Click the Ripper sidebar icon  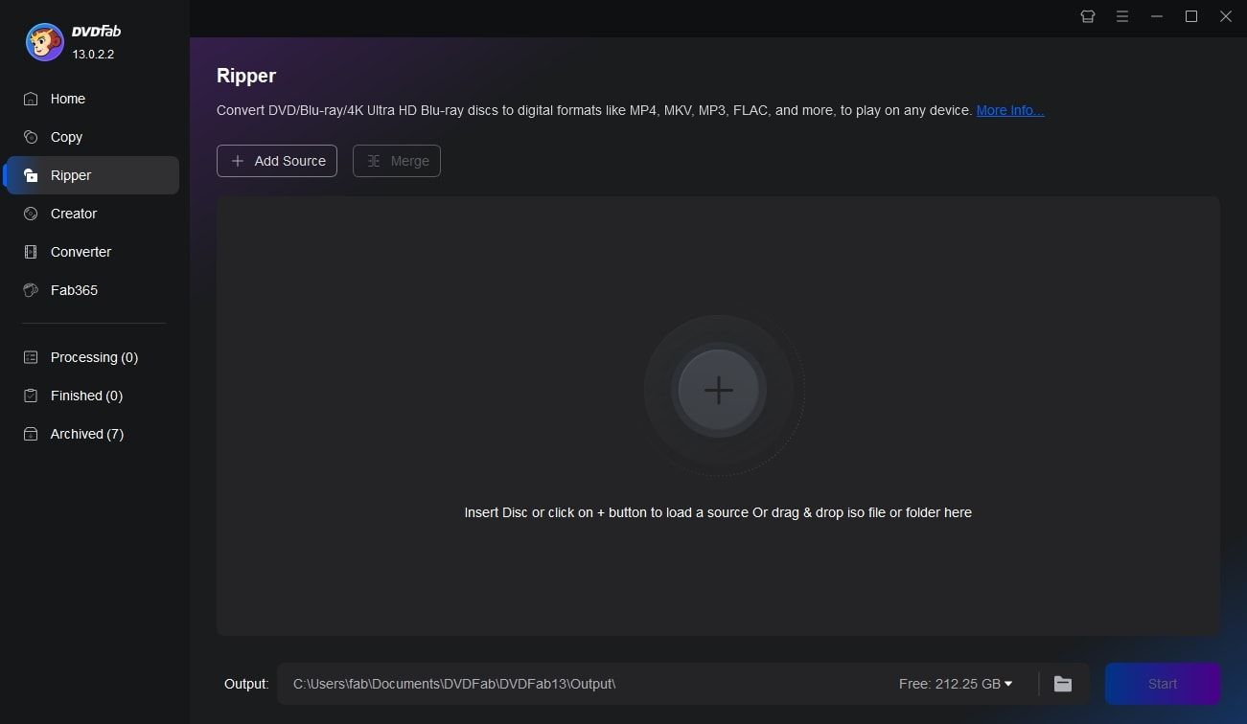[x=32, y=175]
